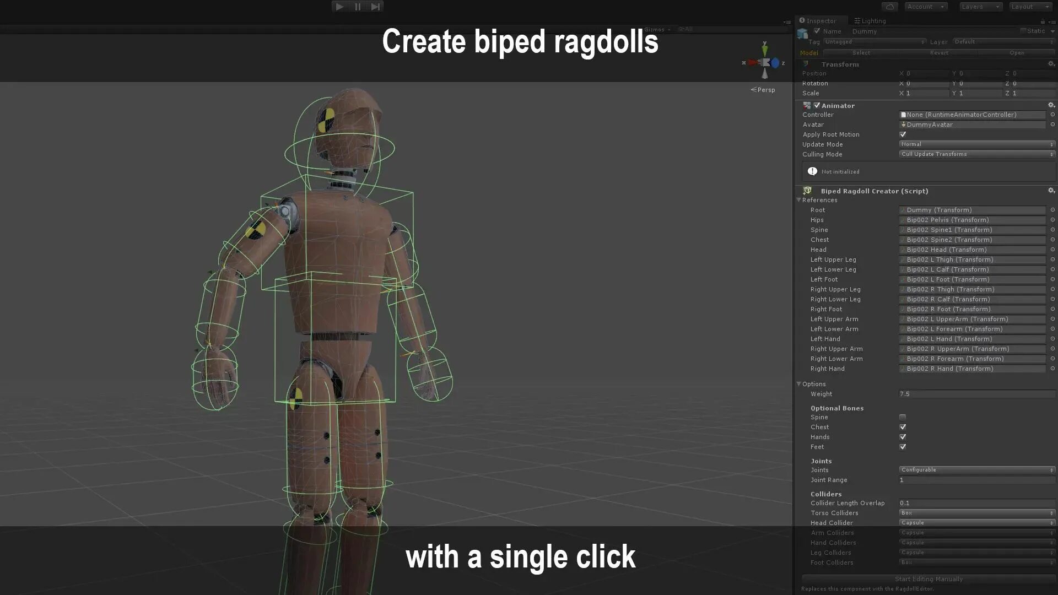
Task: Toggle the Apply Root Motion checkbox
Action: point(903,134)
